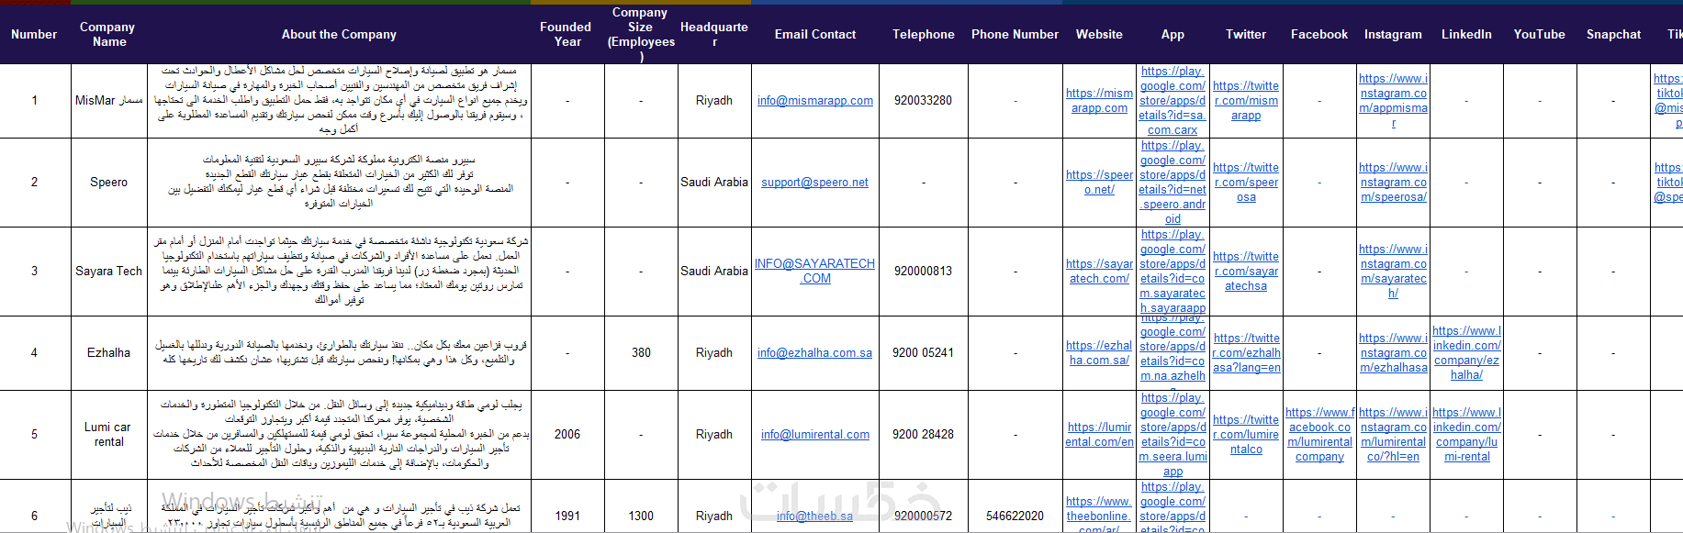The width and height of the screenshot is (1683, 533).
Task: Open the Ezhalha Google Play app link
Action: coord(1172,353)
